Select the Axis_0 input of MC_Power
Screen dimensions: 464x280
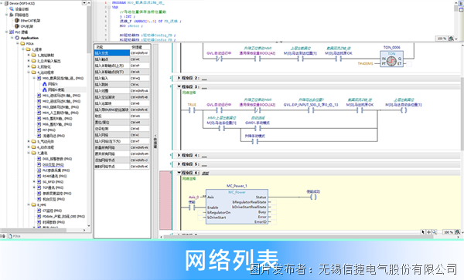(x=194, y=197)
